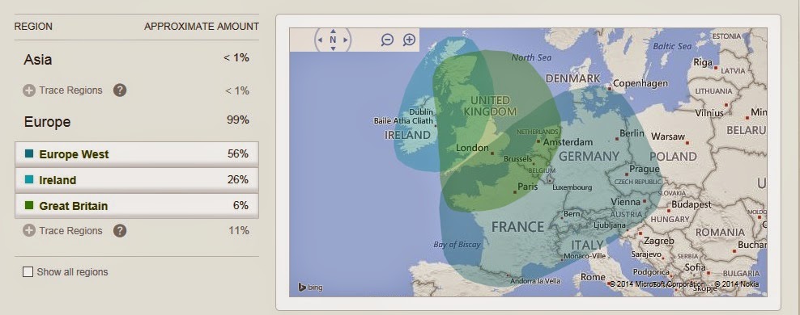Click Paris label on the map

coord(528,187)
